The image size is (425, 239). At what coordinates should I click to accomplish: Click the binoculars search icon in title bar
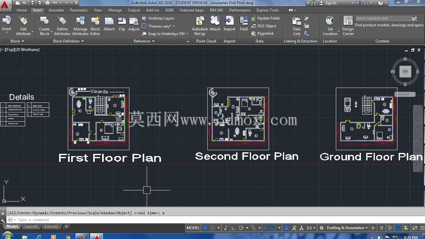click(x=314, y=3)
